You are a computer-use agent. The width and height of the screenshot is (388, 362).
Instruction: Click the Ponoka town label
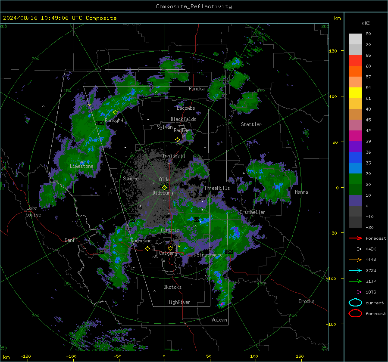click(x=197, y=89)
